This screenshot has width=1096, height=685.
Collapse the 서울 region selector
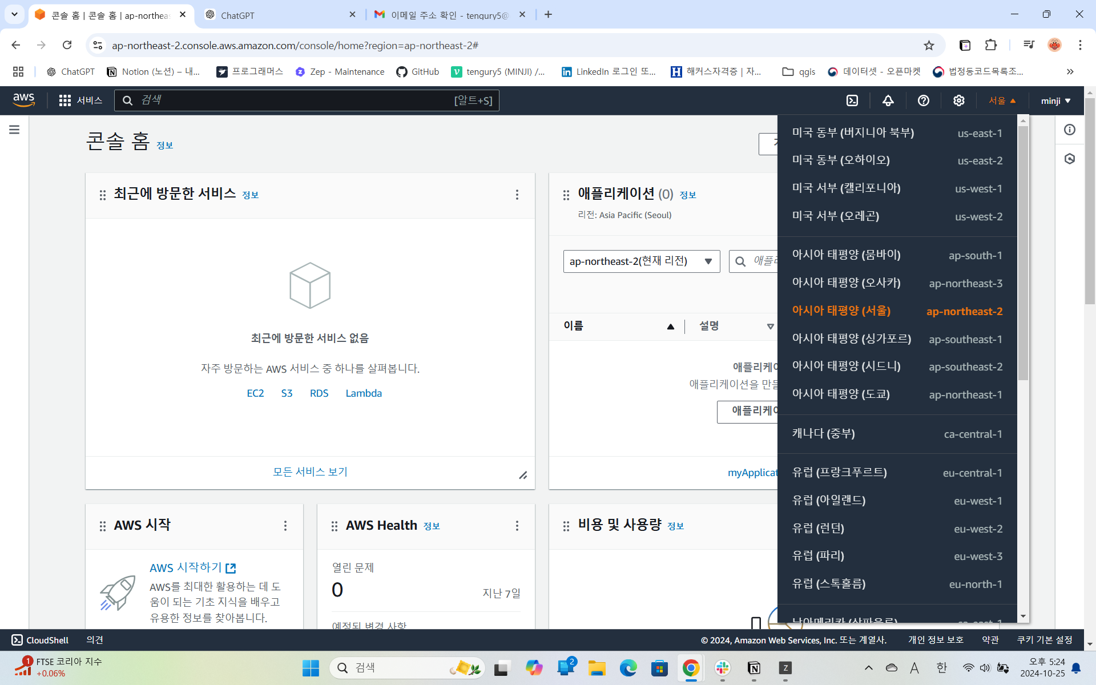click(1002, 100)
